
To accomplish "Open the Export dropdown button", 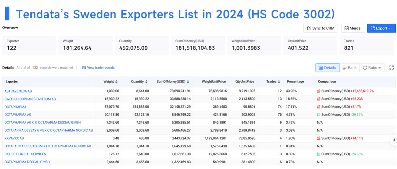I will coord(381,28).
